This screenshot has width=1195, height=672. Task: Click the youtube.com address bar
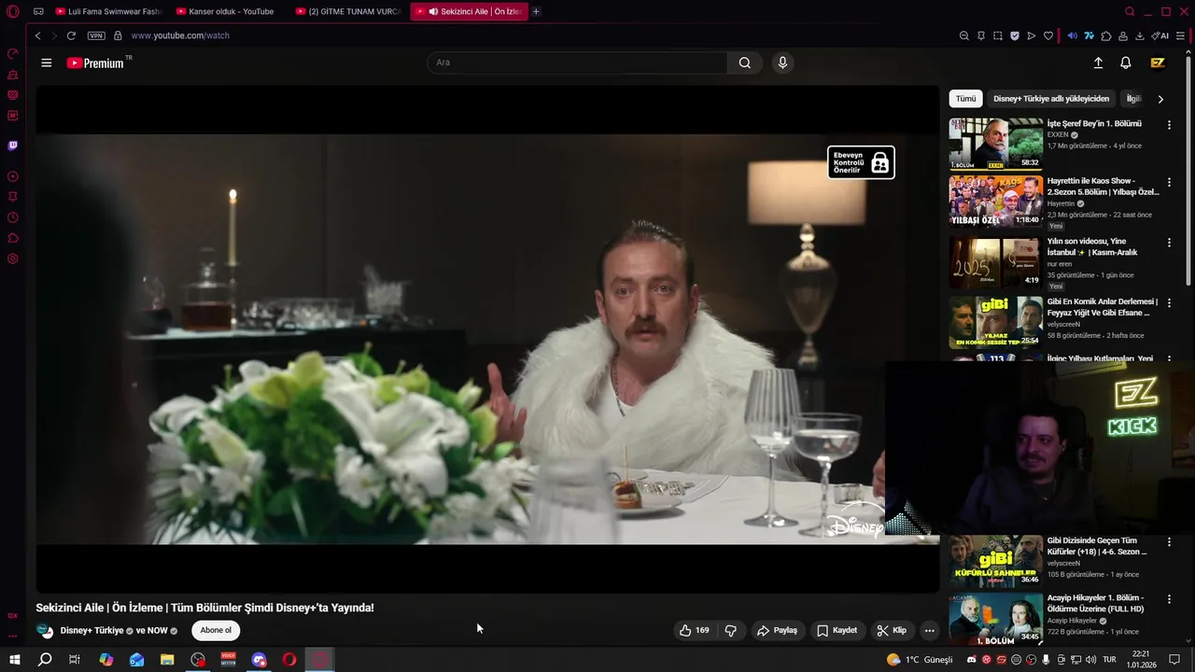pos(180,35)
